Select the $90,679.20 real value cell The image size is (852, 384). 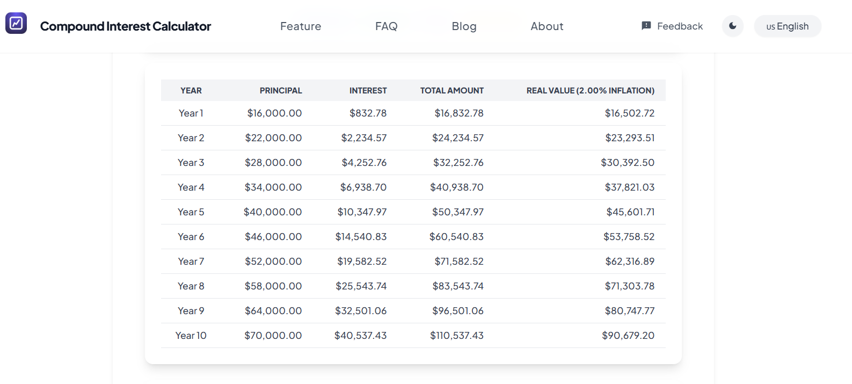628,336
